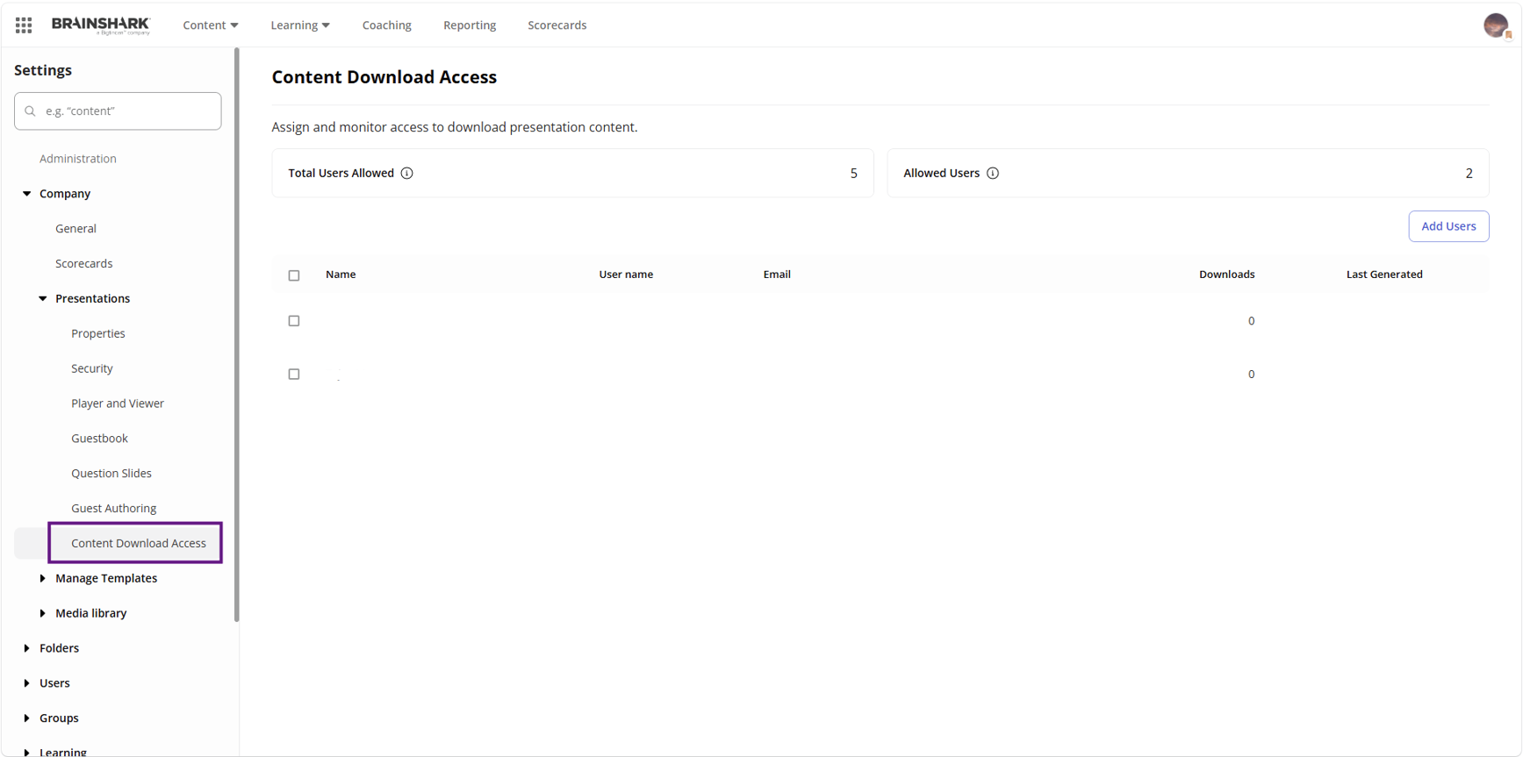Click the magnifier icon in settings search
This screenshot has width=1523, height=757.
coord(31,111)
